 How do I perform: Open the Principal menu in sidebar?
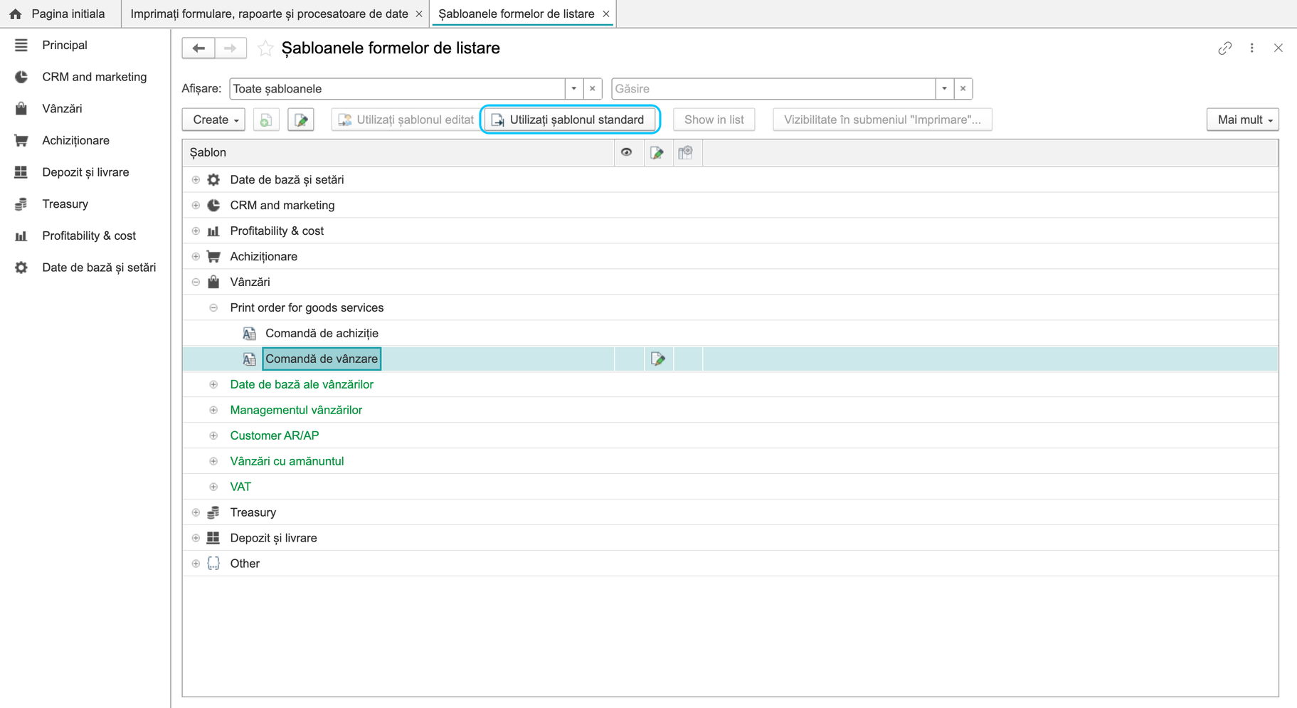coord(65,45)
